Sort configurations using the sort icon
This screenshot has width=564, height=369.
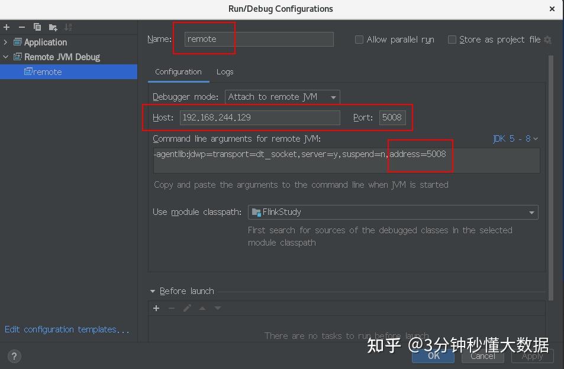pos(67,27)
